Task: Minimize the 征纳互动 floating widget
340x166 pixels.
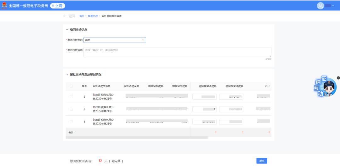Action: [x=338, y=78]
